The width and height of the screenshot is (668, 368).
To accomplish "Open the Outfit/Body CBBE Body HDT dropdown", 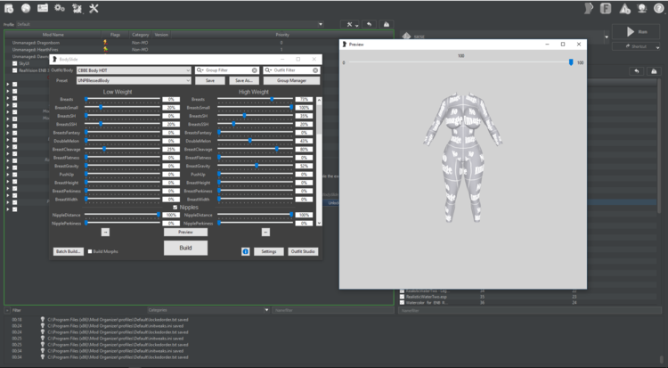I will [x=134, y=70].
